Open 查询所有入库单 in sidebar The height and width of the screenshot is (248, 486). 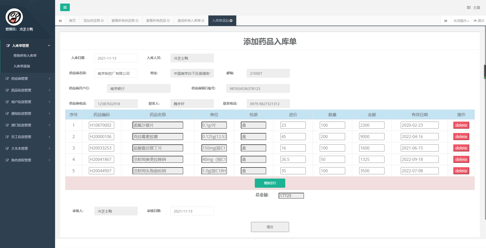pos(25,55)
